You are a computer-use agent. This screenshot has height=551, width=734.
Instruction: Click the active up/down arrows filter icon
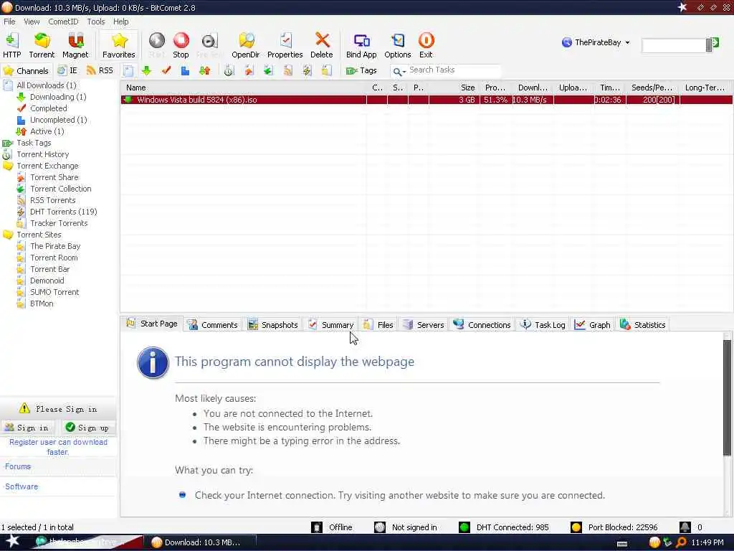[x=204, y=71]
